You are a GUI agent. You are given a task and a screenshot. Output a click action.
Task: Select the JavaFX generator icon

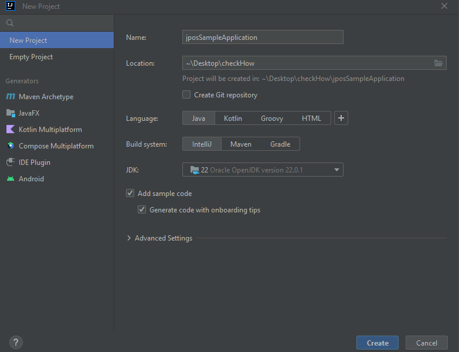[x=11, y=113]
